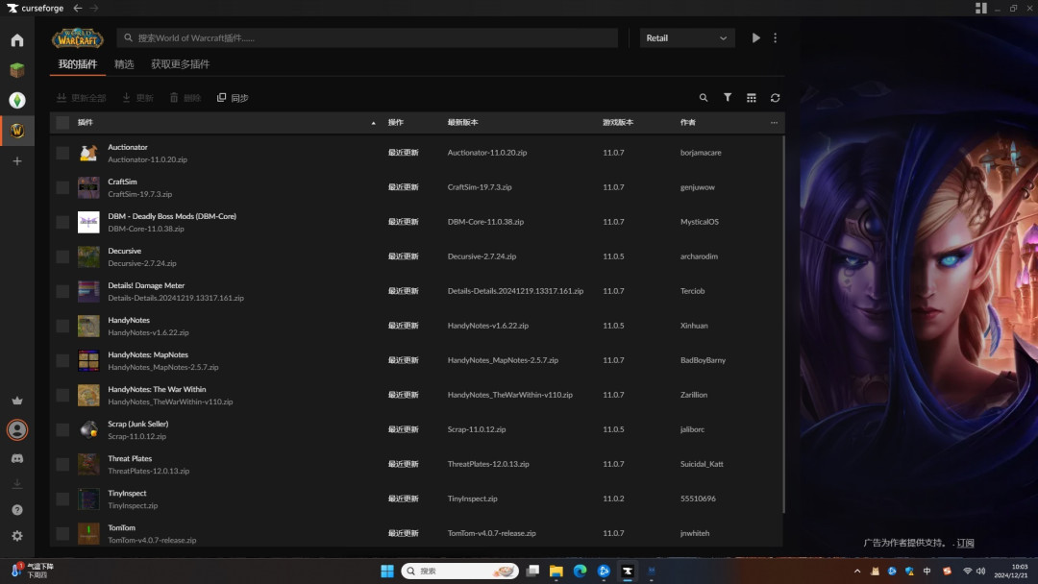Open the filter funnel icon
Image resolution: width=1038 pixels, height=584 pixels.
(x=727, y=98)
